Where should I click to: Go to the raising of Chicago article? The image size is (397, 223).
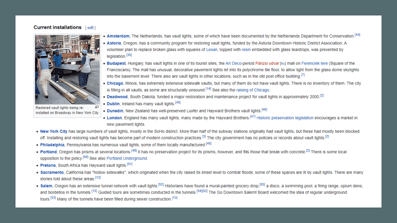252,90
